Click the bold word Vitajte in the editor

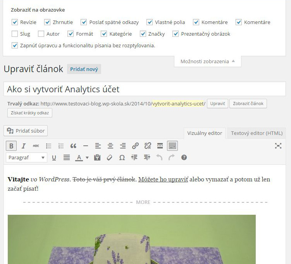(18, 179)
